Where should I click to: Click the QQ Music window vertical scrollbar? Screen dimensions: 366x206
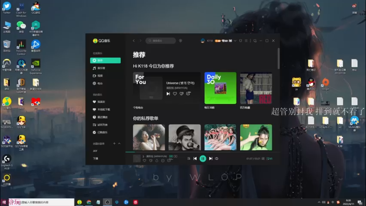pyautogui.click(x=278, y=59)
